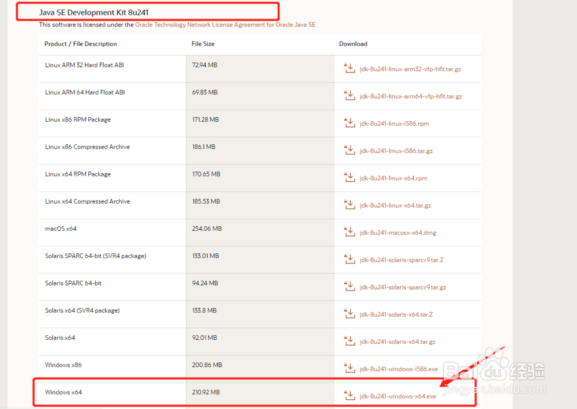Click download icon beside solaris-x64.tar.Z
This screenshot has height=409, width=577.
click(349, 313)
